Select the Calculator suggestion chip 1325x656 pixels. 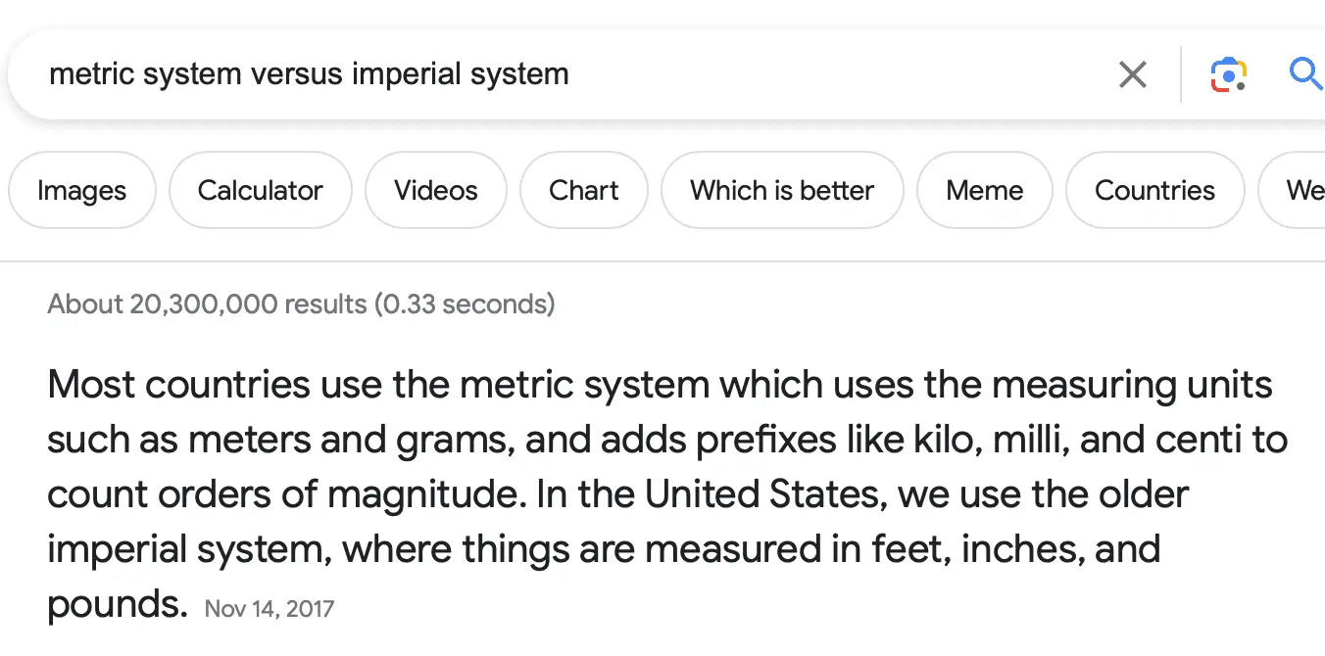click(x=260, y=190)
